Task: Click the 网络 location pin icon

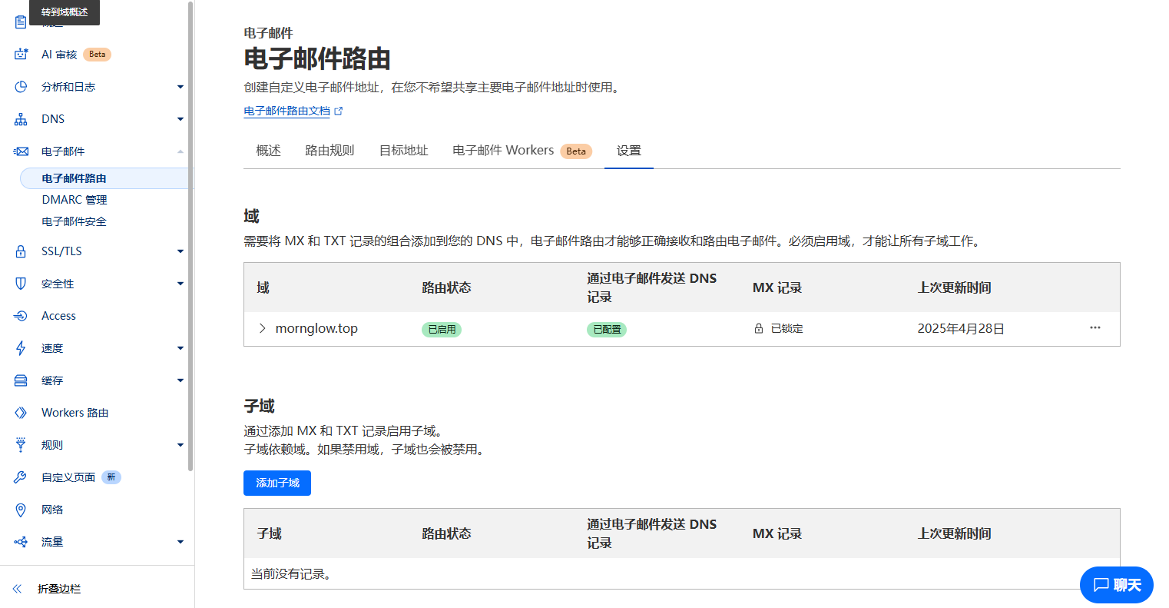Action: (21, 510)
